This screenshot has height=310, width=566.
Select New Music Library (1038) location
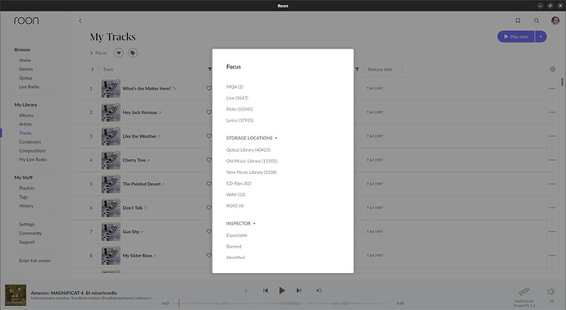point(251,172)
